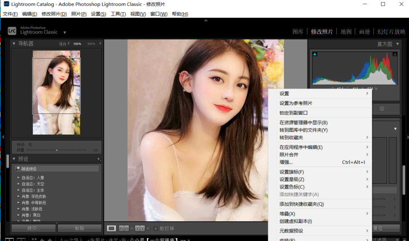This screenshot has width=409, height=241.
Task: Collapse the 导航器 navigator panel
Action: coord(14,44)
